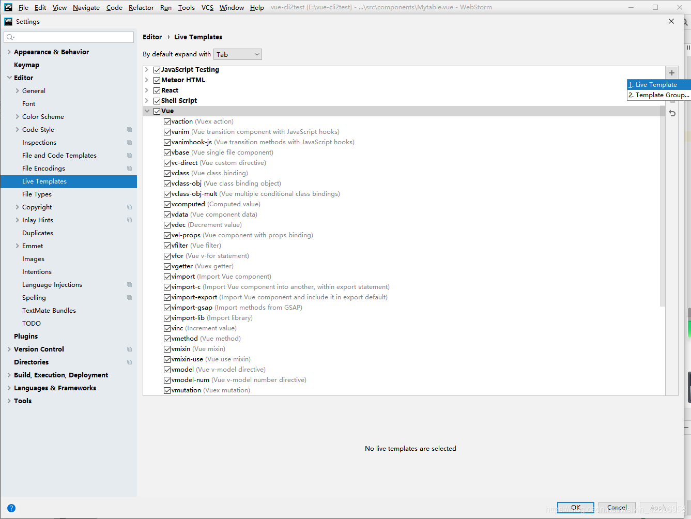
Task: Click project-level icon beside Code Style
Action: pos(129,130)
